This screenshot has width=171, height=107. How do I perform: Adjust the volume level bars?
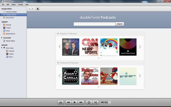click(108, 102)
